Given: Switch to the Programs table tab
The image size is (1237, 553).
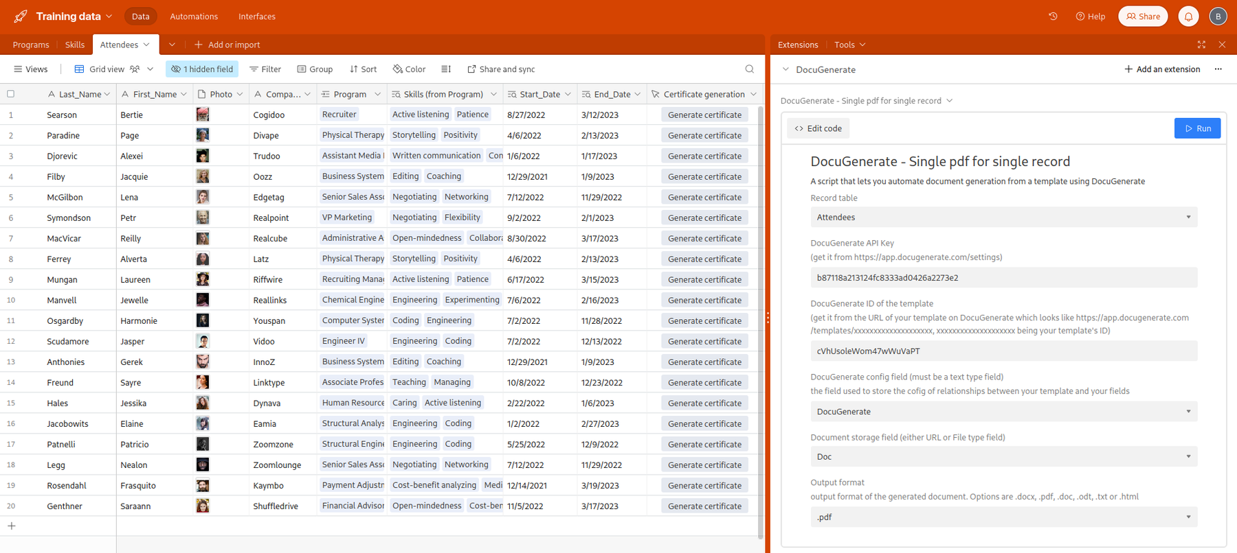Looking at the screenshot, I should click(x=31, y=45).
